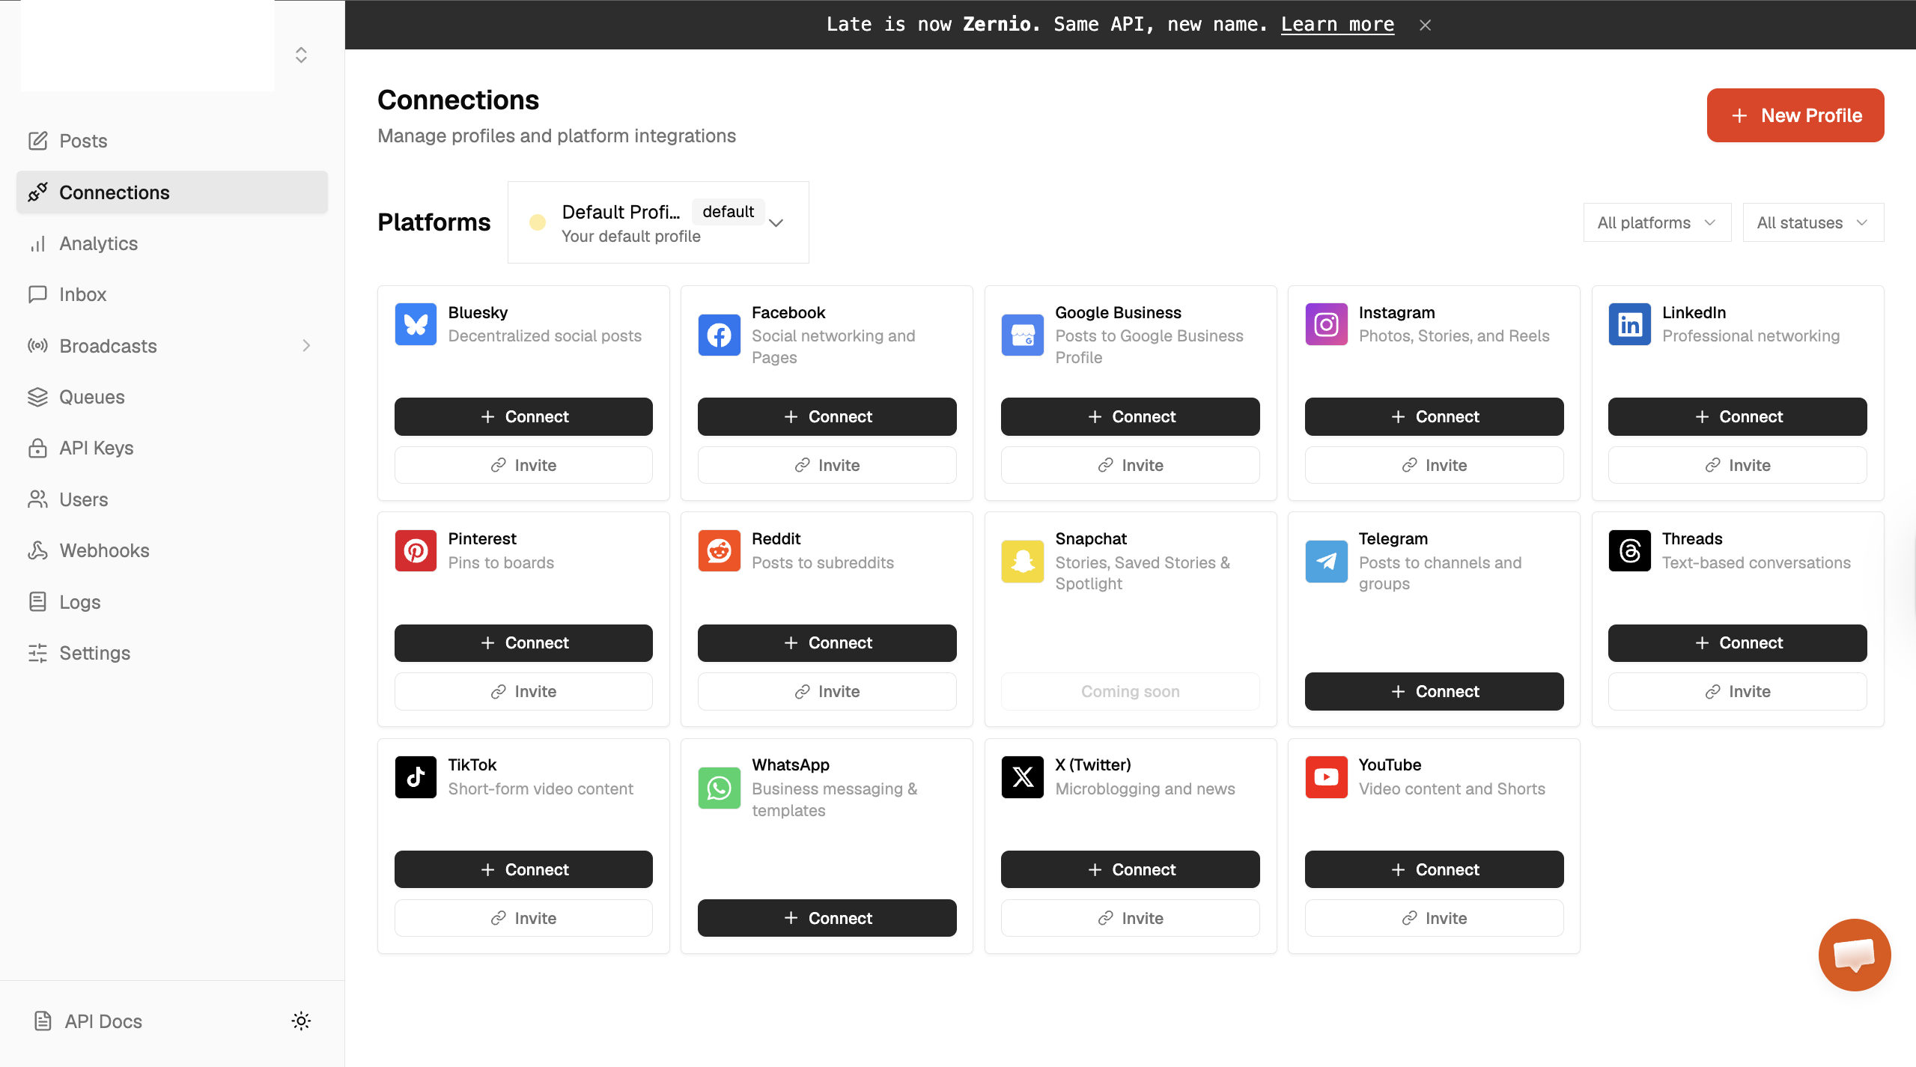Toggle light/dark theme sun icon

301,1021
